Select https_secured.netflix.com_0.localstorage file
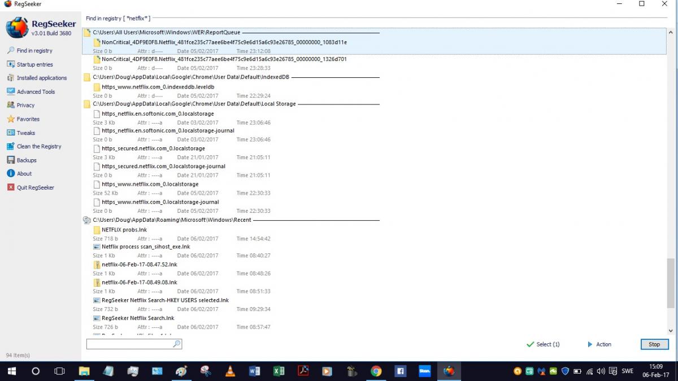The image size is (678, 381). point(153,148)
